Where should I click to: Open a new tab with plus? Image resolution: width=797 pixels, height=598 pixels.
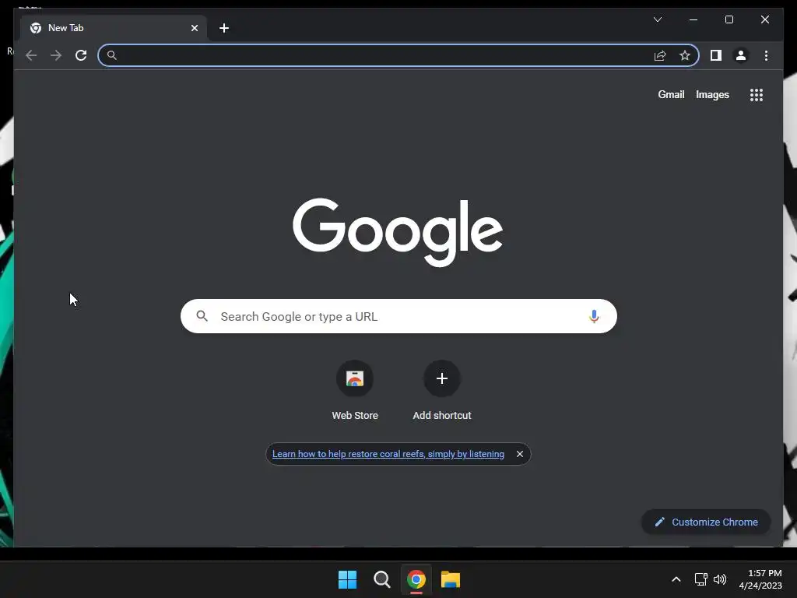click(223, 28)
